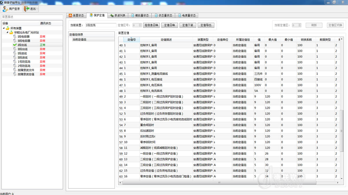
Task: Switch to the 模拟量状态 tab
Action: (139, 15)
